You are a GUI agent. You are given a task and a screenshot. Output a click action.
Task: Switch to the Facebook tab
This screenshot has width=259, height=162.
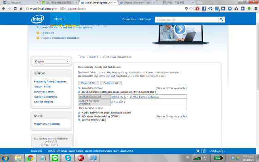[x=20, y=3]
